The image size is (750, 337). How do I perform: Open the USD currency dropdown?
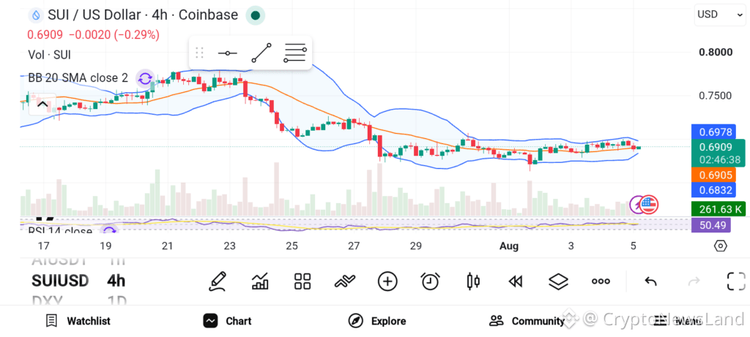coord(720,15)
